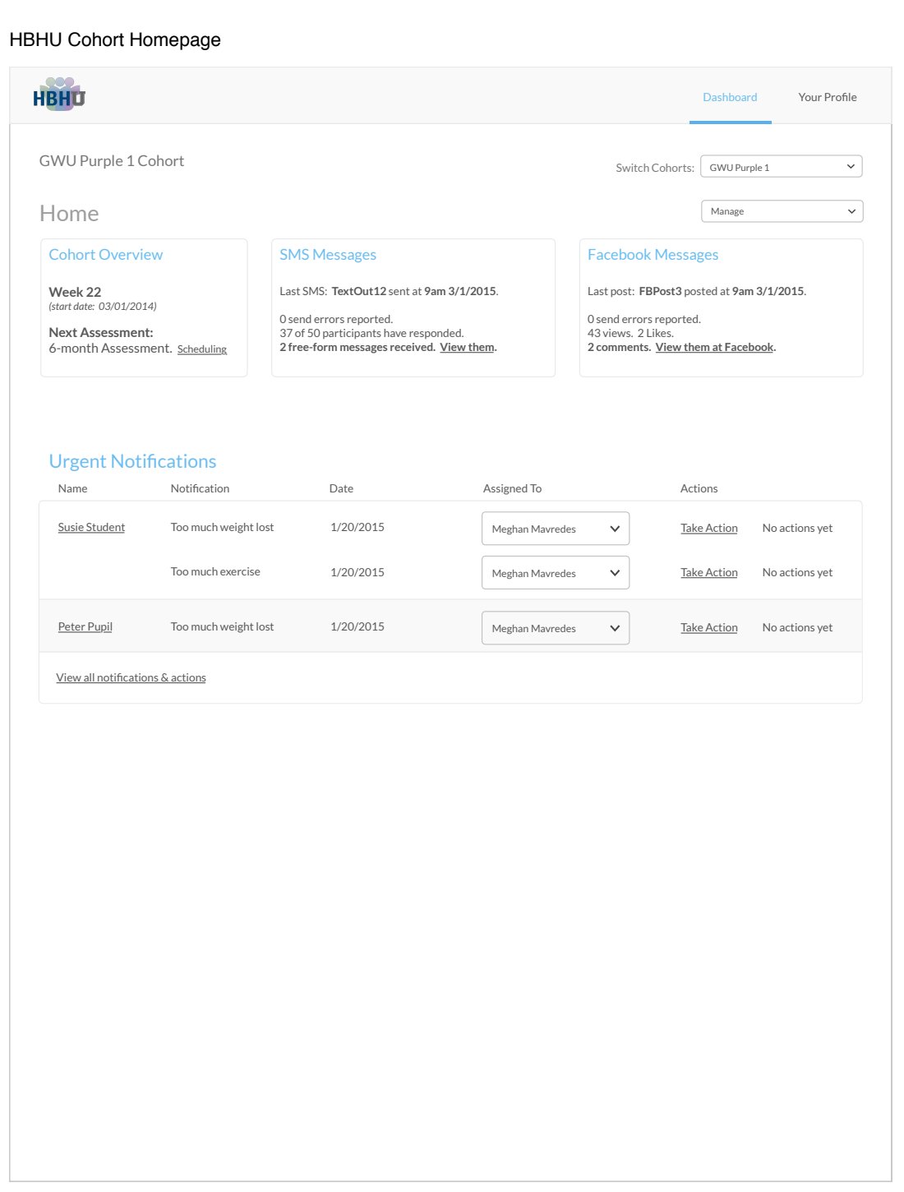
Task: Click the Scheduling link in Cohort Overview
Action: click(x=202, y=349)
